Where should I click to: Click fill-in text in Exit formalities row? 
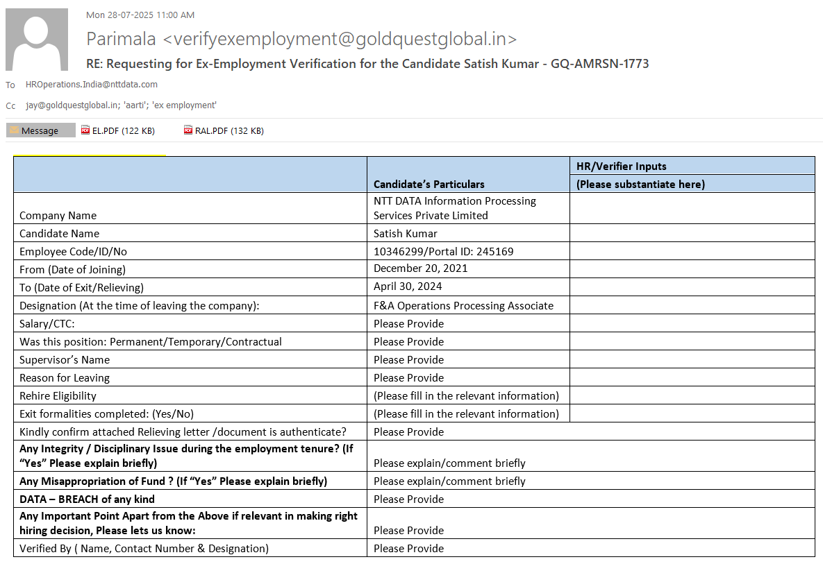(x=466, y=413)
